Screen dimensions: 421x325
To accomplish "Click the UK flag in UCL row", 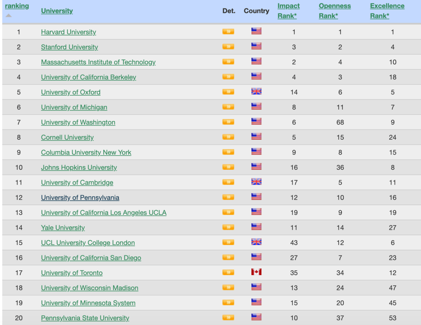I will [256, 242].
